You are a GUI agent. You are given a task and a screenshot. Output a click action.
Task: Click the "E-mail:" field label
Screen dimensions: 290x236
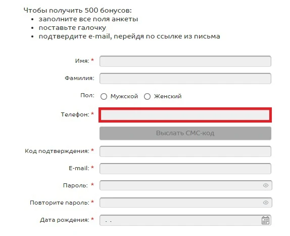pos(79,168)
